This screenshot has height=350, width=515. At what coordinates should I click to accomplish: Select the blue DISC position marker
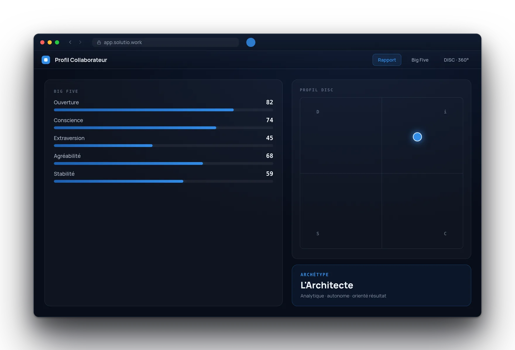[417, 137]
